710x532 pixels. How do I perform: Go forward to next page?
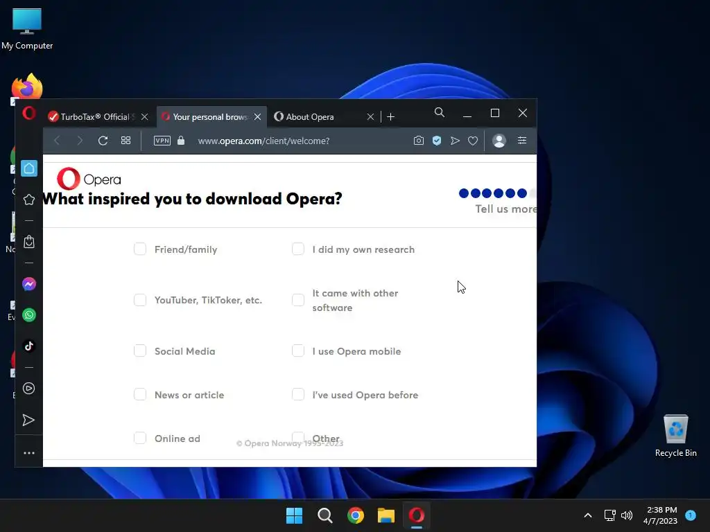(80, 141)
